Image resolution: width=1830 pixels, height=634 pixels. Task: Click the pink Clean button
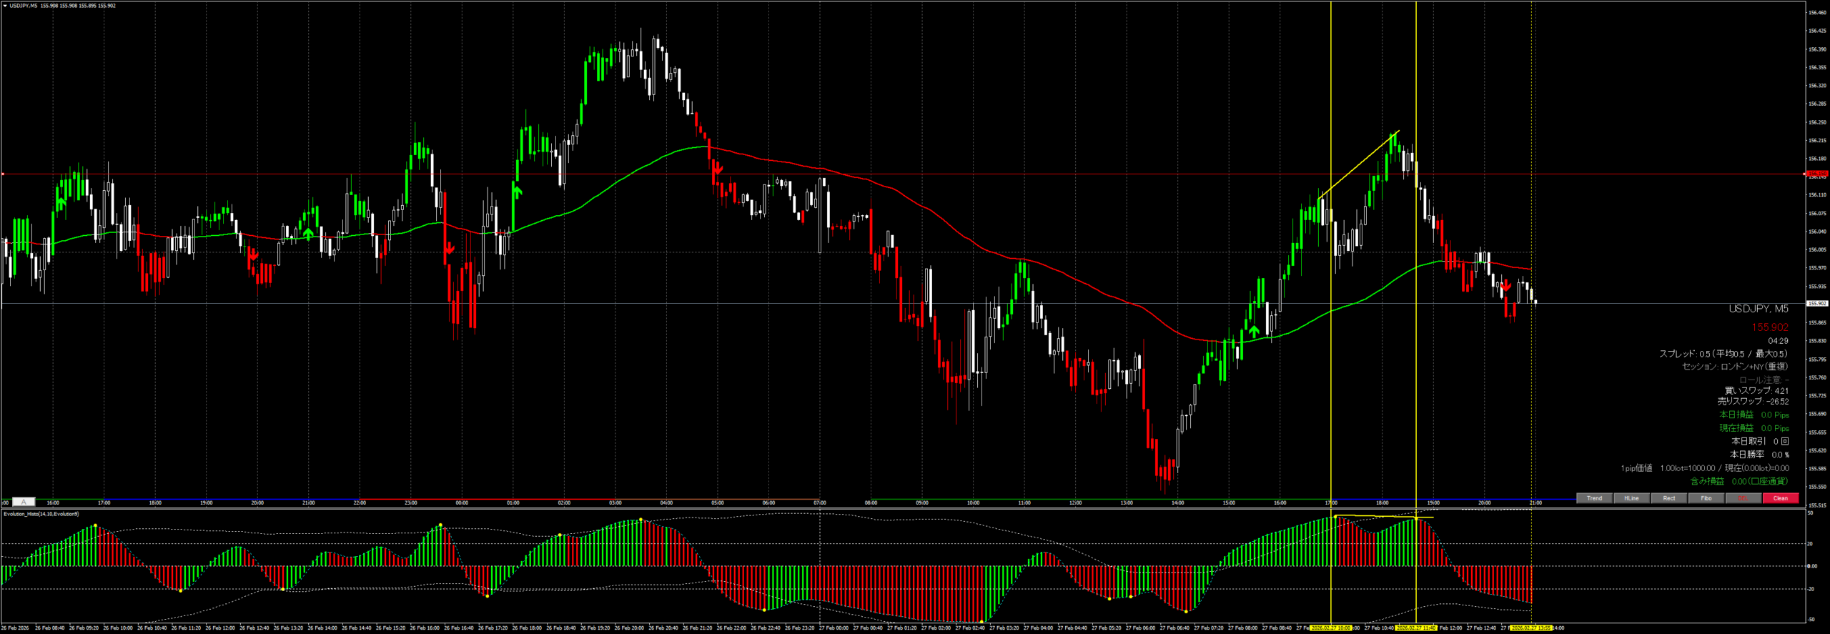point(1780,498)
